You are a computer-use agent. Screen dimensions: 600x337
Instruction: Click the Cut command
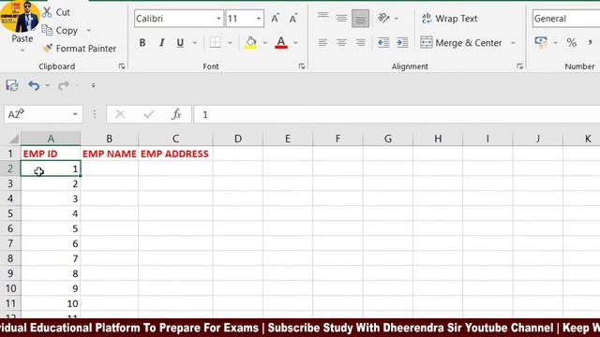point(56,12)
